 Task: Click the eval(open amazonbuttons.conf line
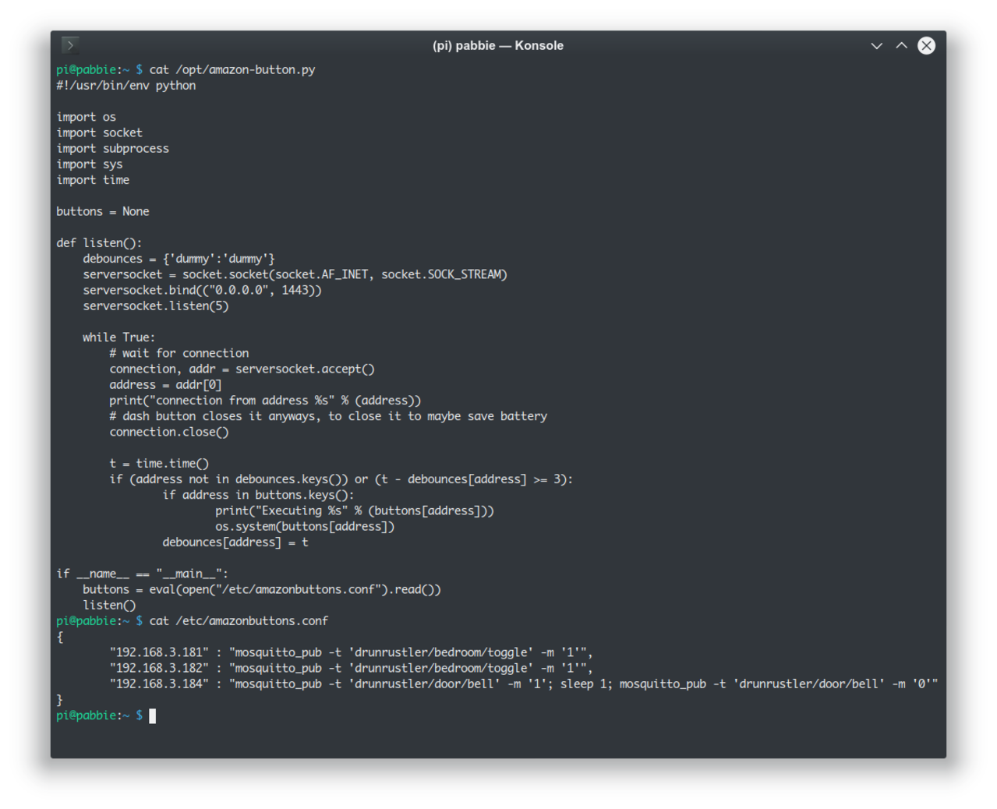[262, 589]
